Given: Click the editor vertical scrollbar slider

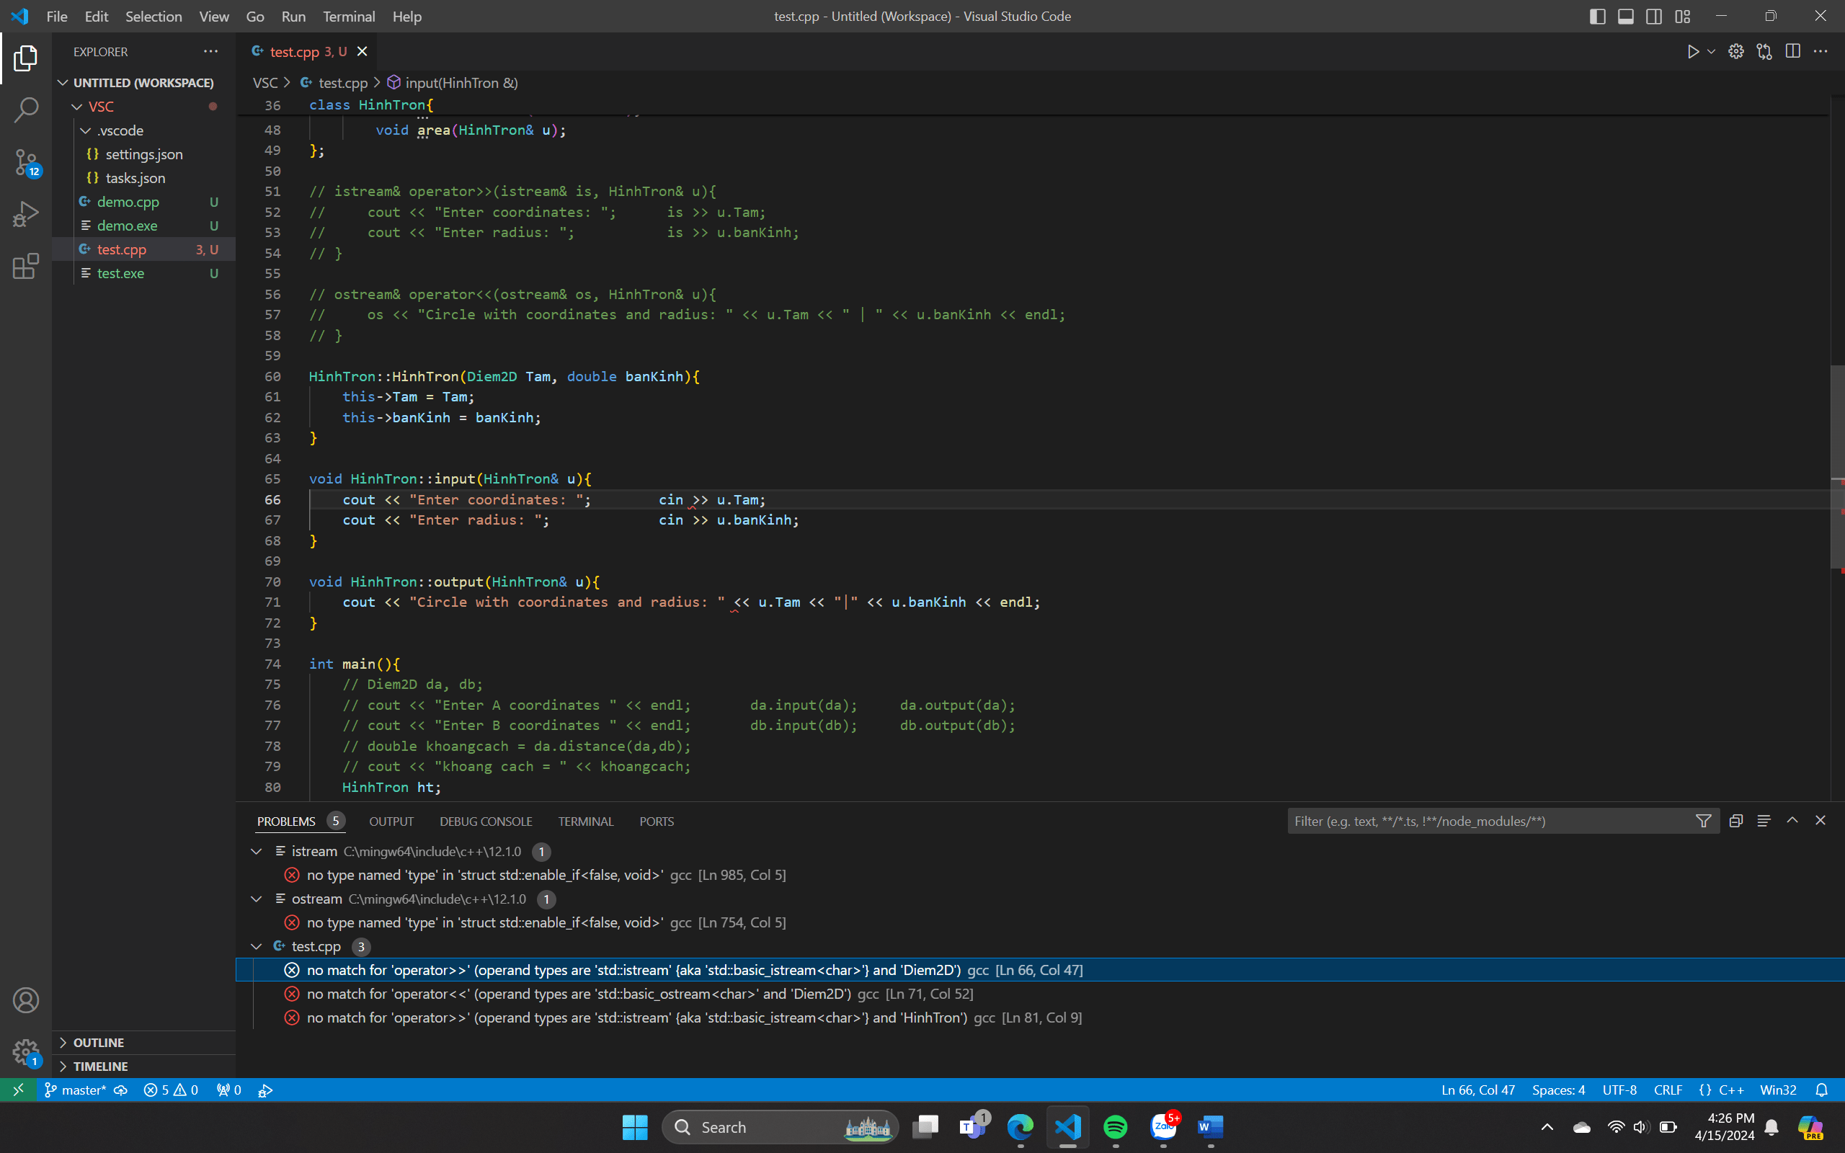Looking at the screenshot, I should (x=1836, y=467).
